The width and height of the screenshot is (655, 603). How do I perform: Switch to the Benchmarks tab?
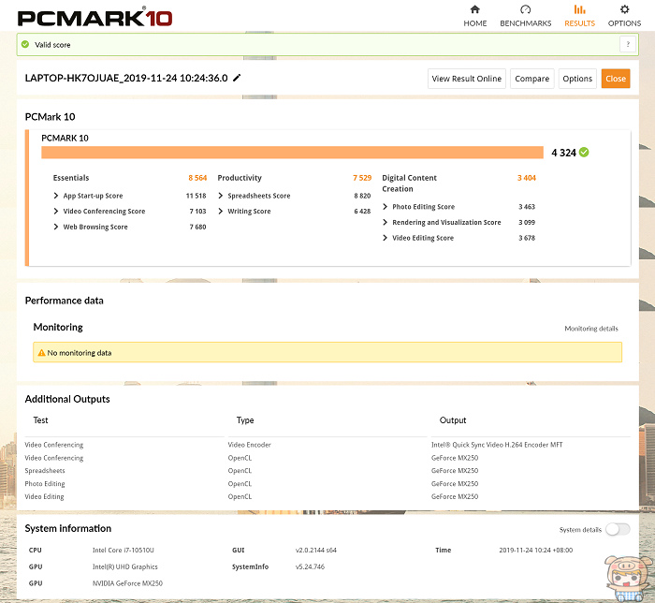[526, 16]
